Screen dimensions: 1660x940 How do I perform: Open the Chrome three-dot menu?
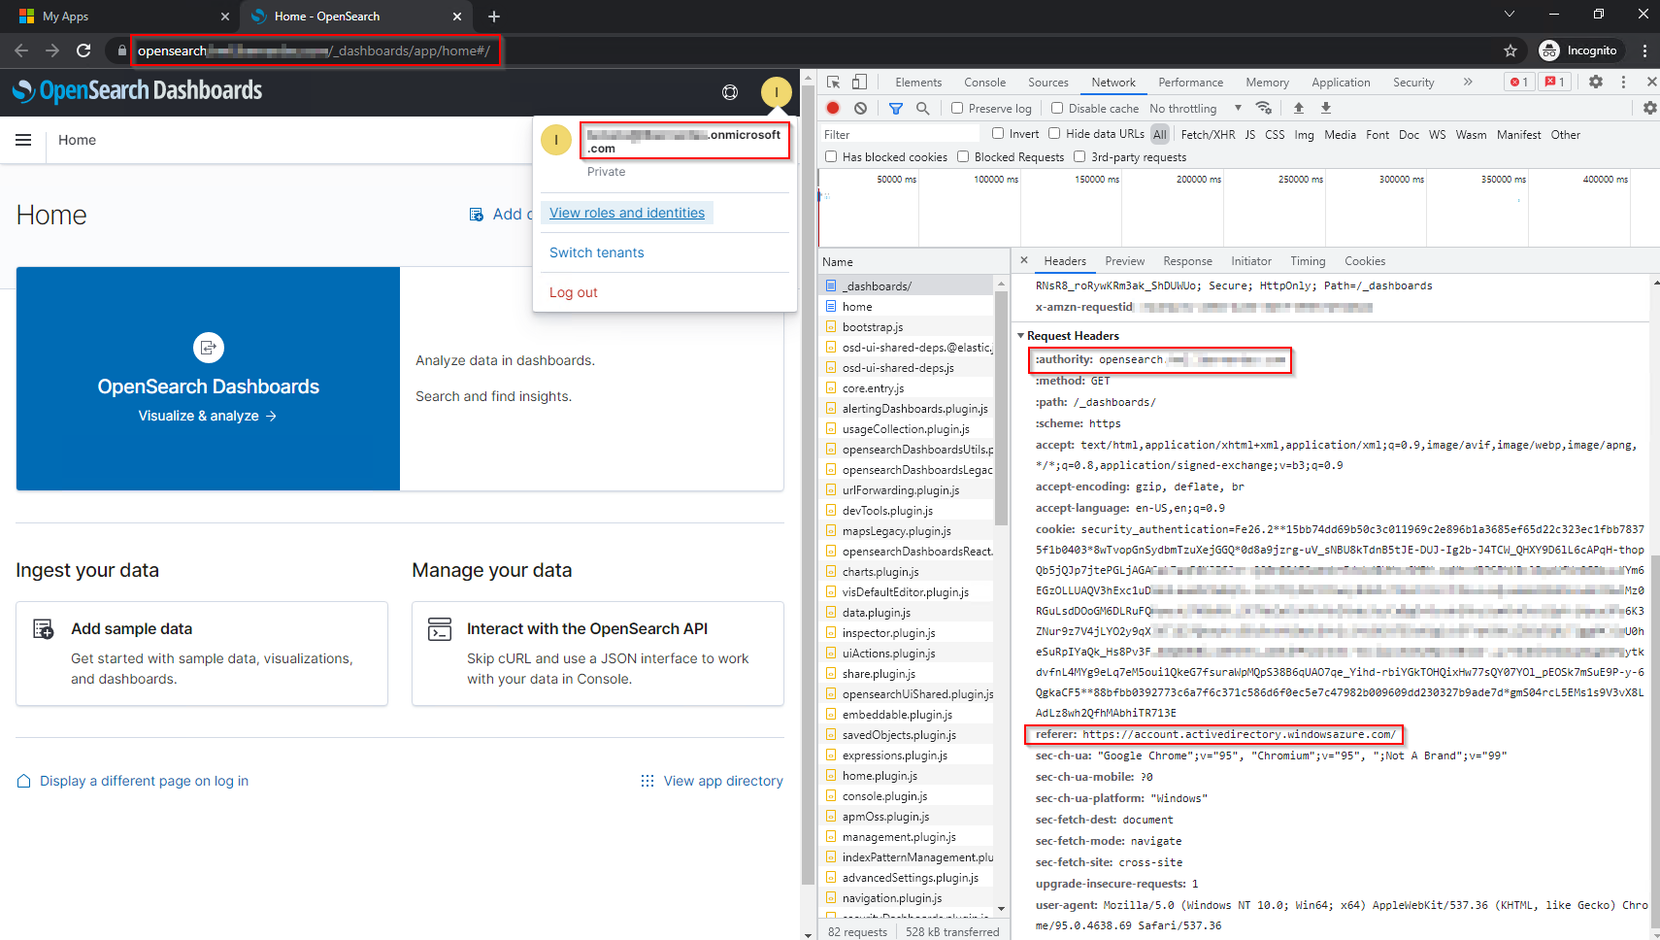(1644, 50)
